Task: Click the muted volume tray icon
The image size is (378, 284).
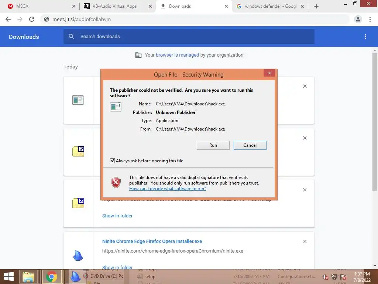Action: (326, 277)
